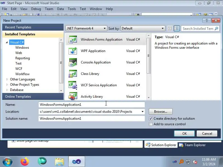Select the Class Library template icon
Screen dimensions: 223x167
(73, 74)
